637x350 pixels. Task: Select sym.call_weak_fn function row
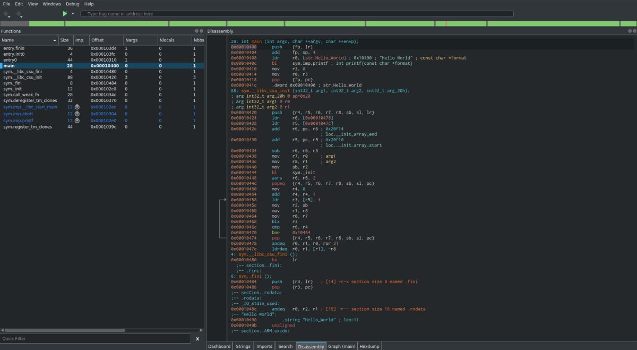102,95
